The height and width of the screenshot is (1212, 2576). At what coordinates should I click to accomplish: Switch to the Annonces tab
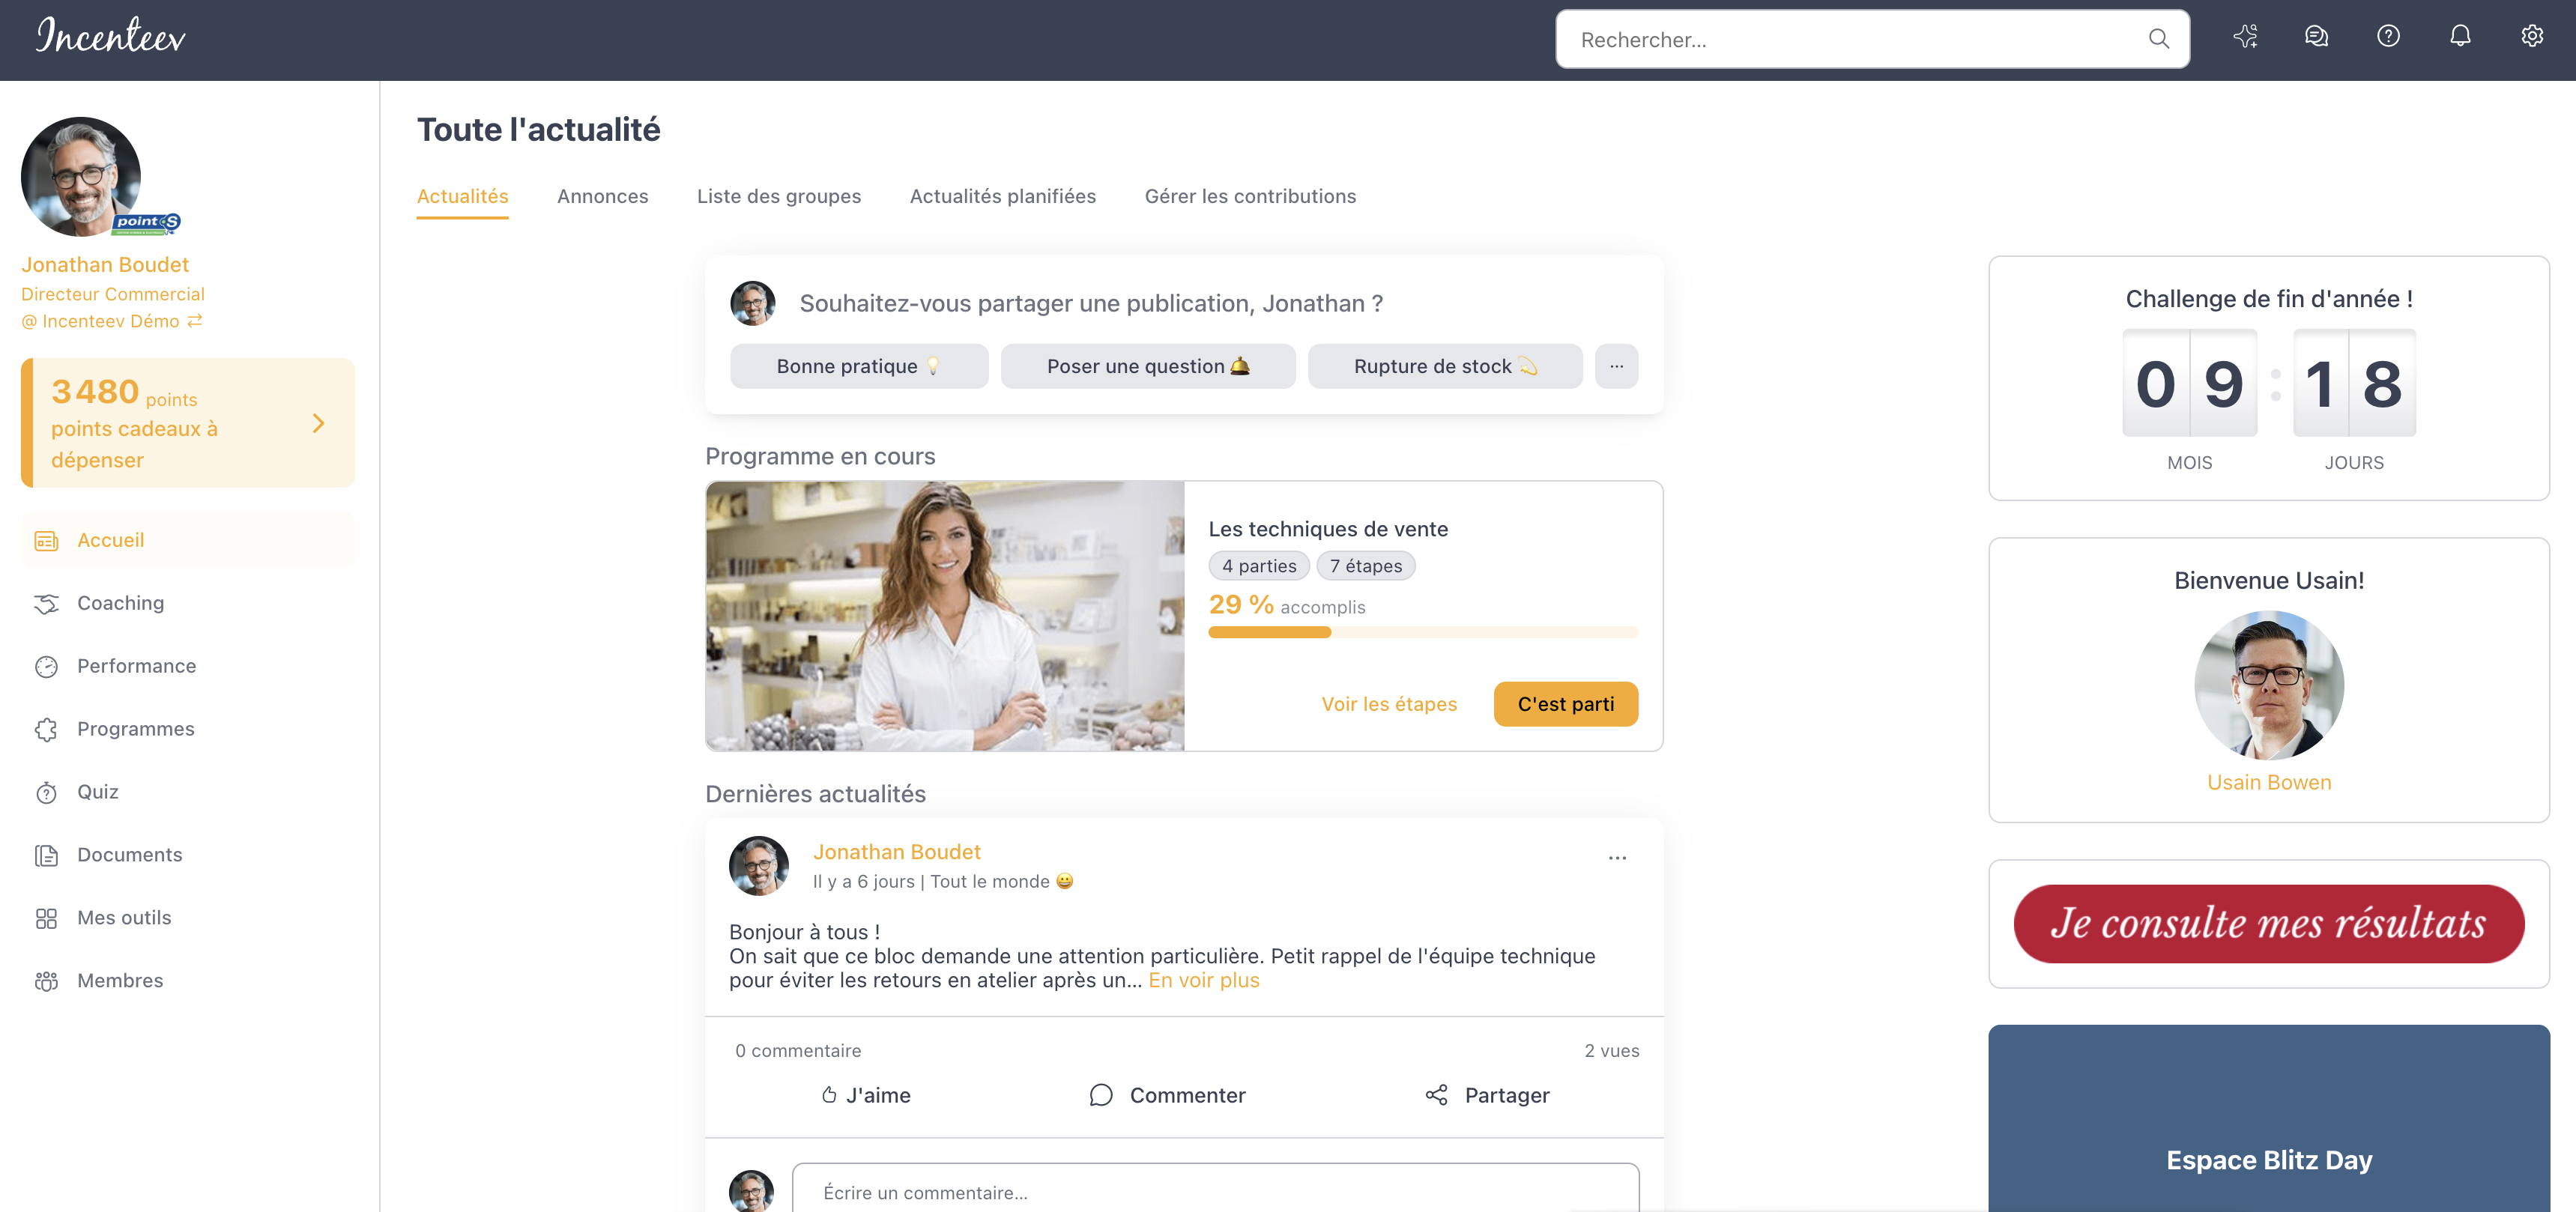[602, 196]
